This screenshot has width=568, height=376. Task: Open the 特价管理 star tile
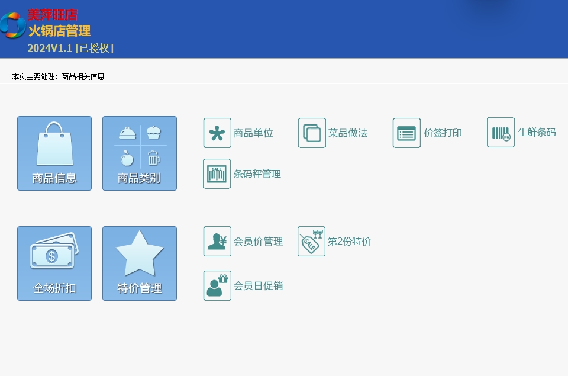tap(140, 263)
